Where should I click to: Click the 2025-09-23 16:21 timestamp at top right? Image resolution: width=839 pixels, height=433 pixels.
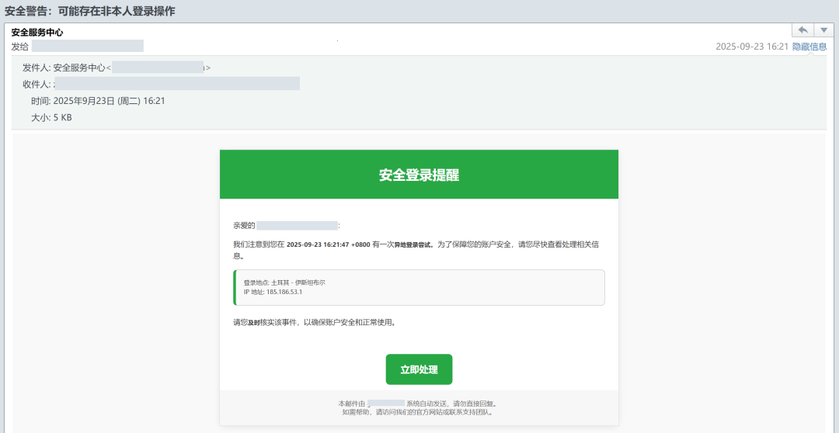(x=751, y=47)
